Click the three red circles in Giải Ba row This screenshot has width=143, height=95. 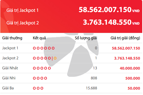pos(38,88)
